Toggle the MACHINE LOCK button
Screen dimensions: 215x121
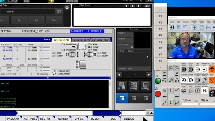[205, 70]
